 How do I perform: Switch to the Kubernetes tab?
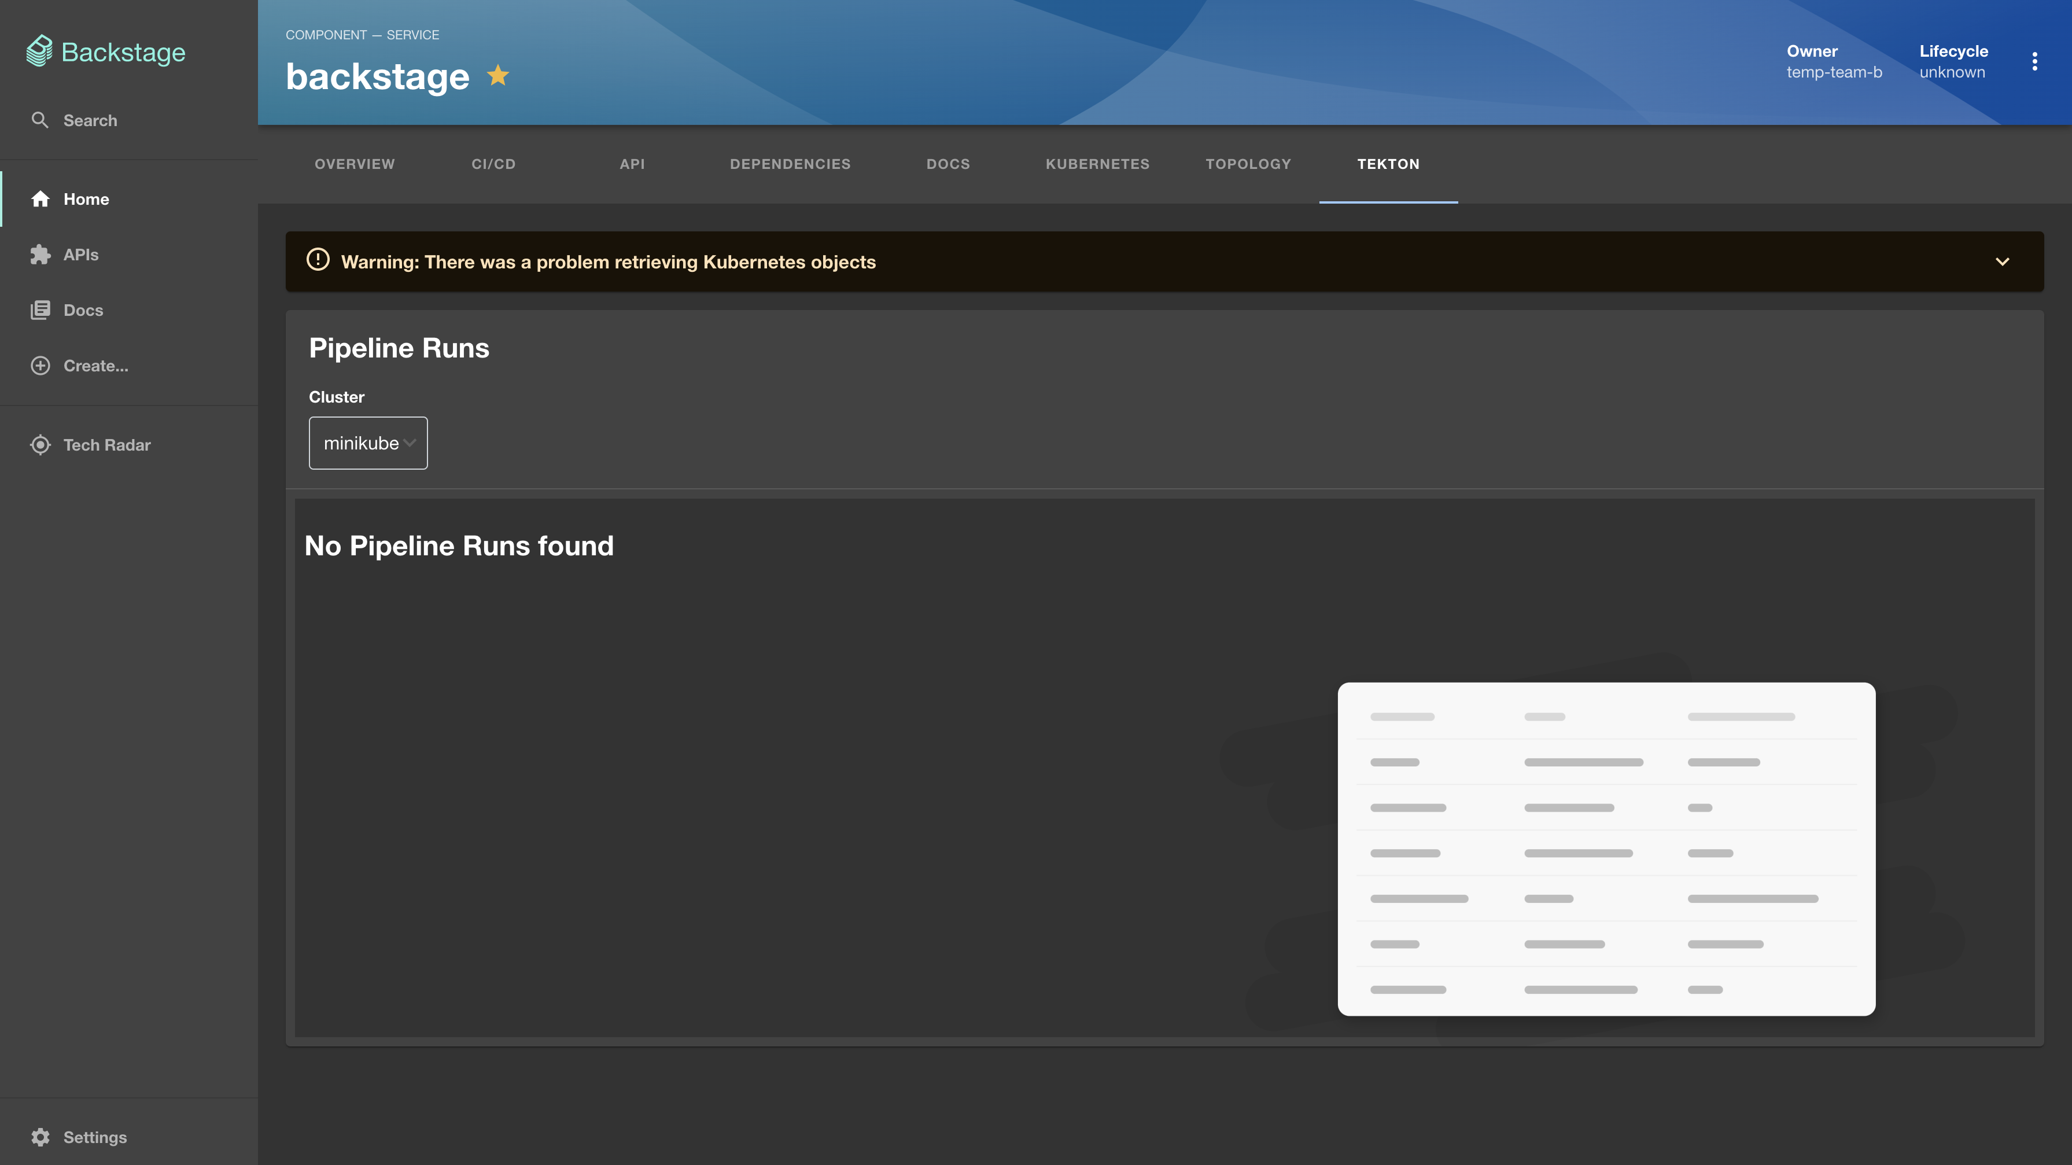point(1097,164)
